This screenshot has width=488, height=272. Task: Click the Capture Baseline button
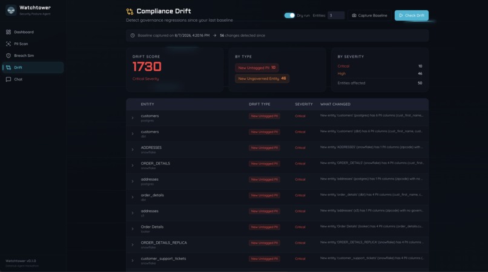tap(369, 15)
